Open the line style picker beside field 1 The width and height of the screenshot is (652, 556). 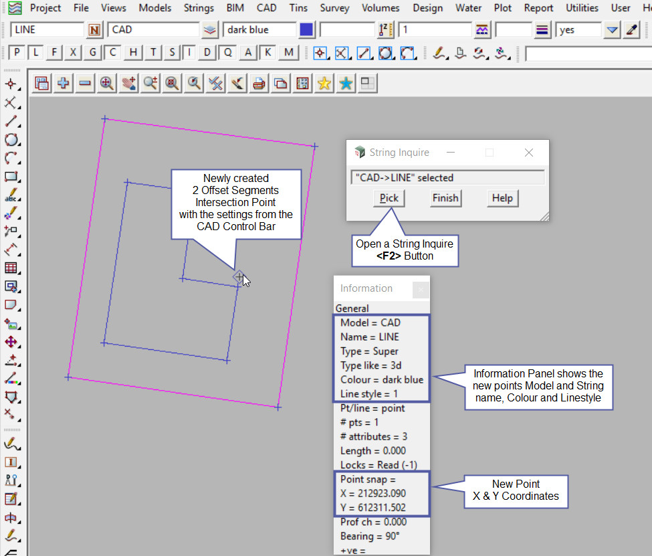(481, 30)
